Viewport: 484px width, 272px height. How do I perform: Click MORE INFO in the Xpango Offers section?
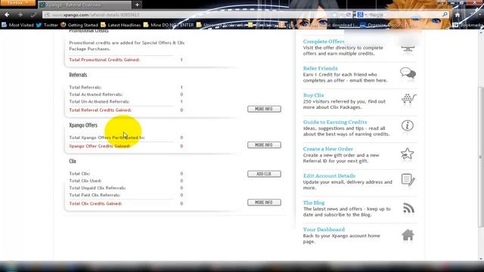pyautogui.click(x=264, y=145)
